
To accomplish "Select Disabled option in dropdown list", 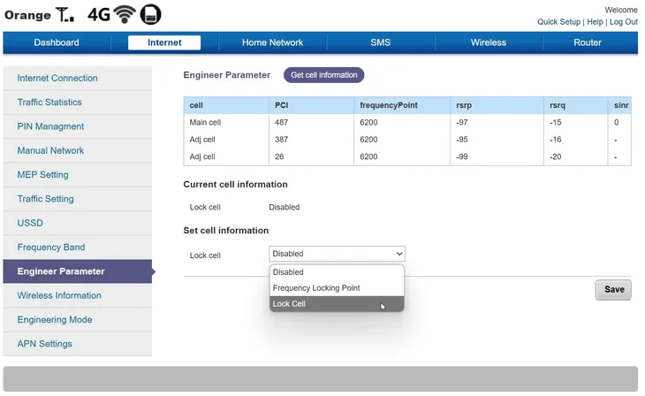I will pos(337,272).
